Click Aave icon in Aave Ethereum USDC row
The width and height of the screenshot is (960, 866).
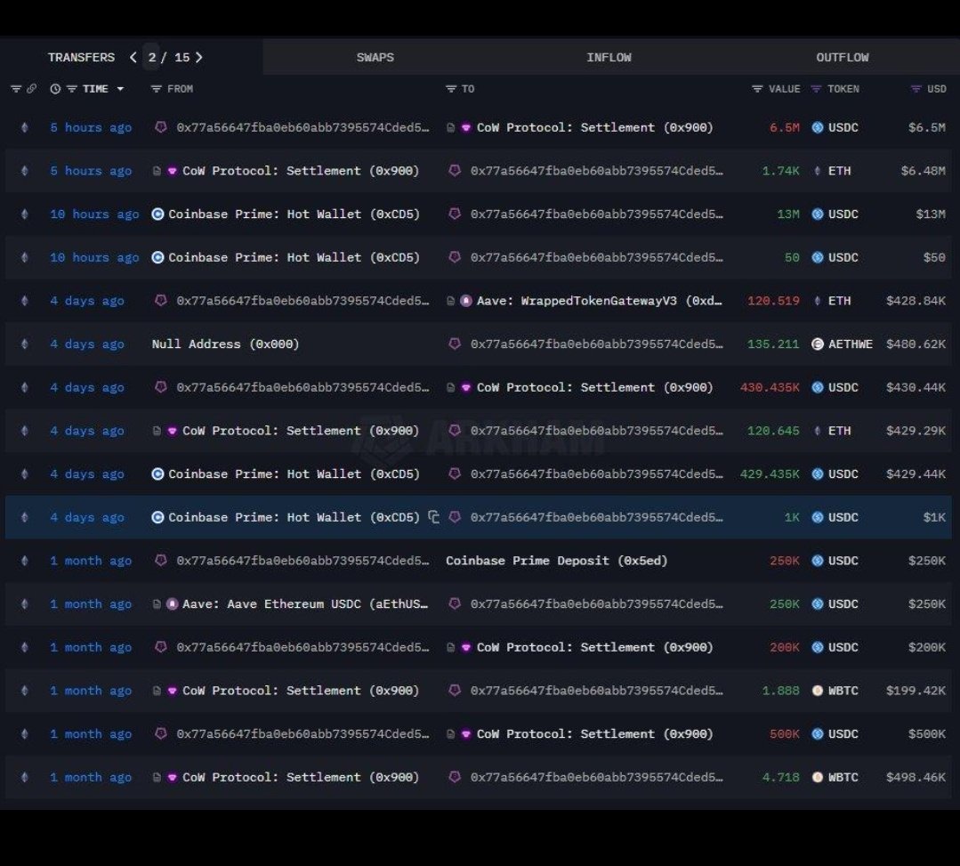(172, 603)
